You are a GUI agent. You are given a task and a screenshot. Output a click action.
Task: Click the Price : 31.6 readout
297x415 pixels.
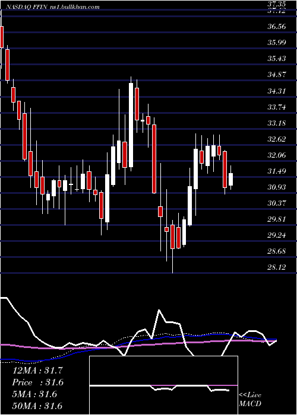[x=38, y=382]
